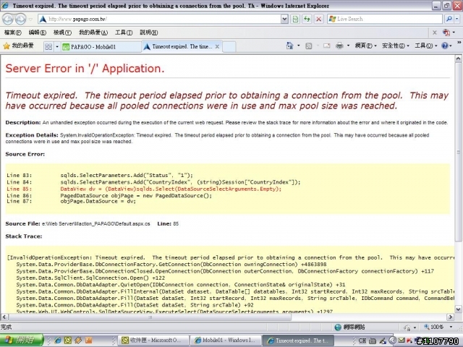Click the vertical scrollbar up arrow
Screen dimensions: 463x347
pos(458,58)
